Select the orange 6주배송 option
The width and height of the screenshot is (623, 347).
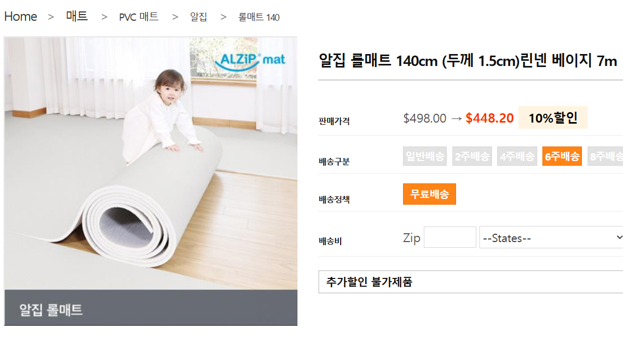click(x=562, y=156)
